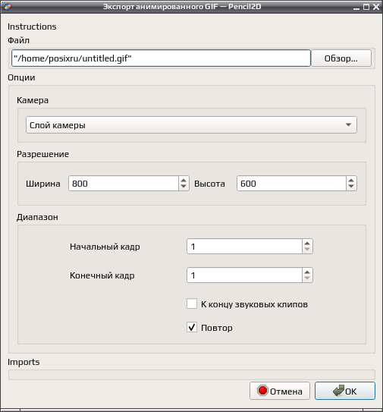Increment Конечный кадр using up arrow
383x412 pixels.
[x=307, y=272]
